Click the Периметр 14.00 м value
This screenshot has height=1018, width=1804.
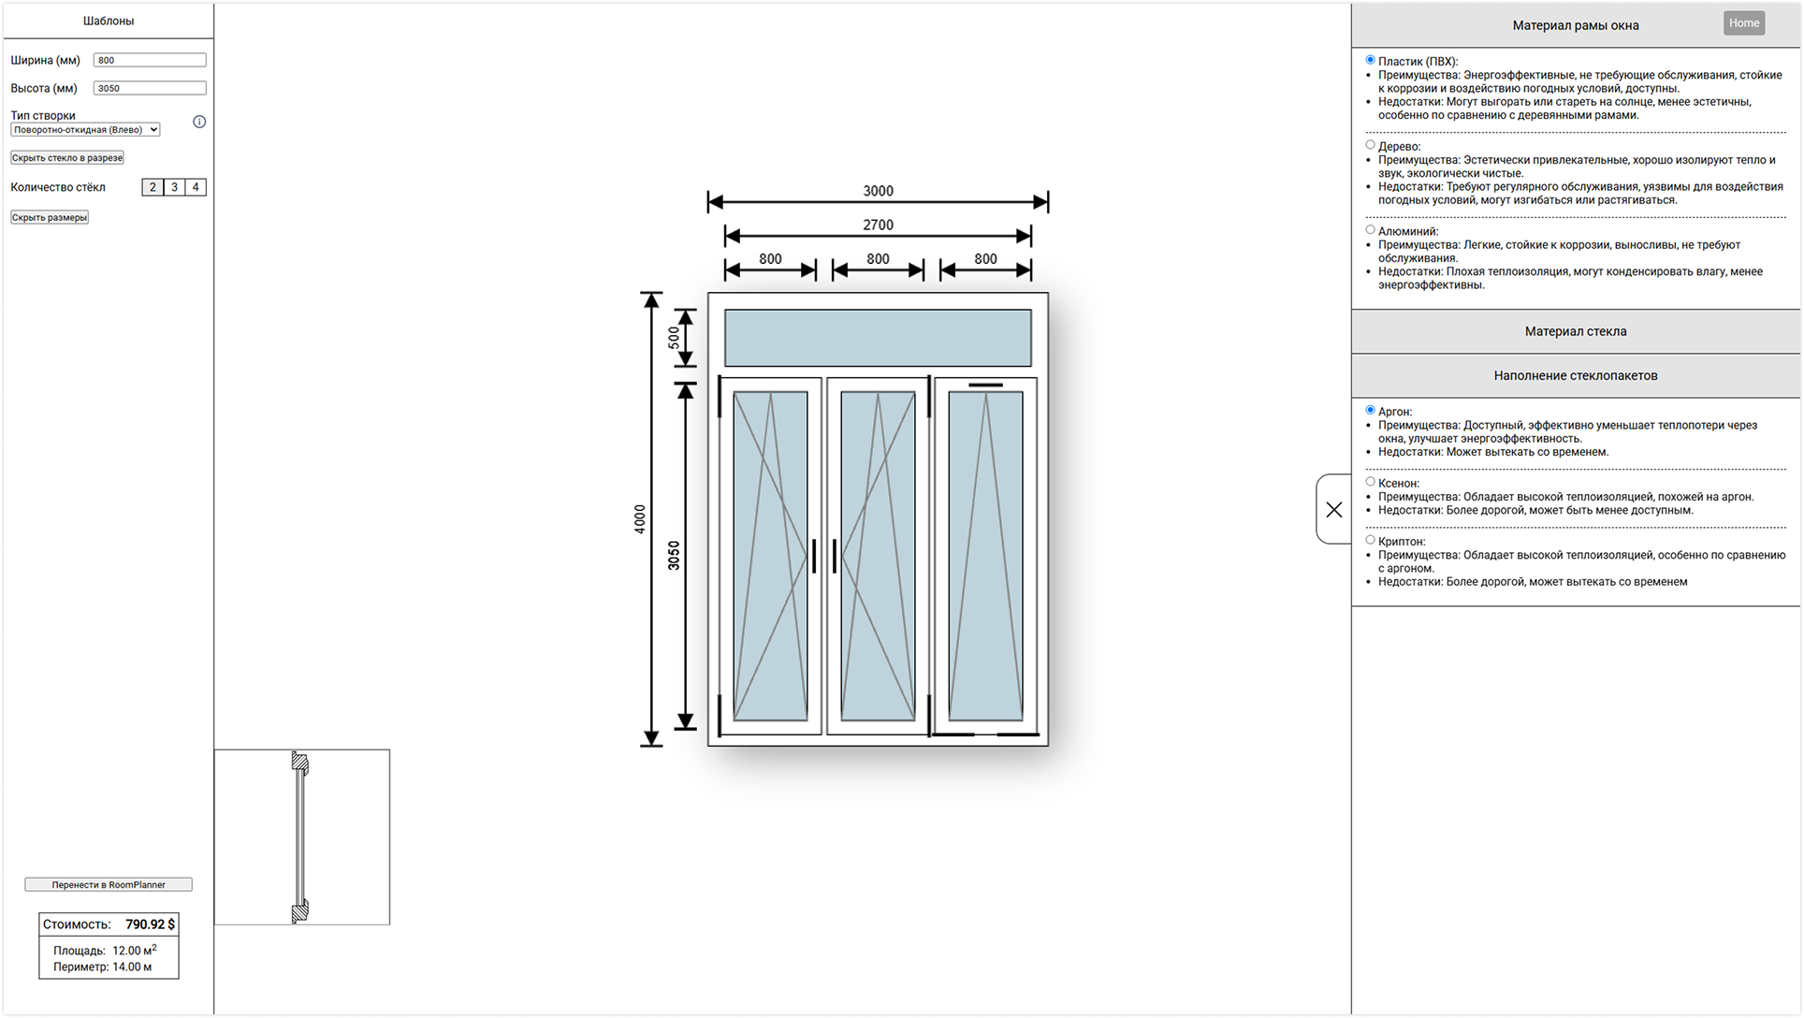tap(132, 967)
